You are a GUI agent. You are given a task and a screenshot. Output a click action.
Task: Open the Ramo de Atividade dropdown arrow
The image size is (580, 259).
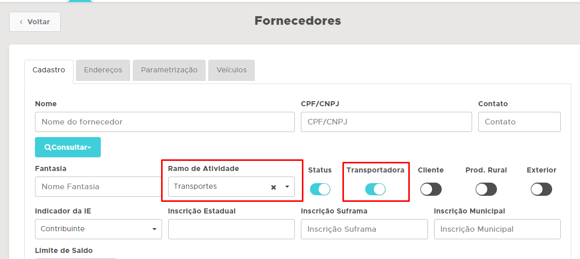287,187
